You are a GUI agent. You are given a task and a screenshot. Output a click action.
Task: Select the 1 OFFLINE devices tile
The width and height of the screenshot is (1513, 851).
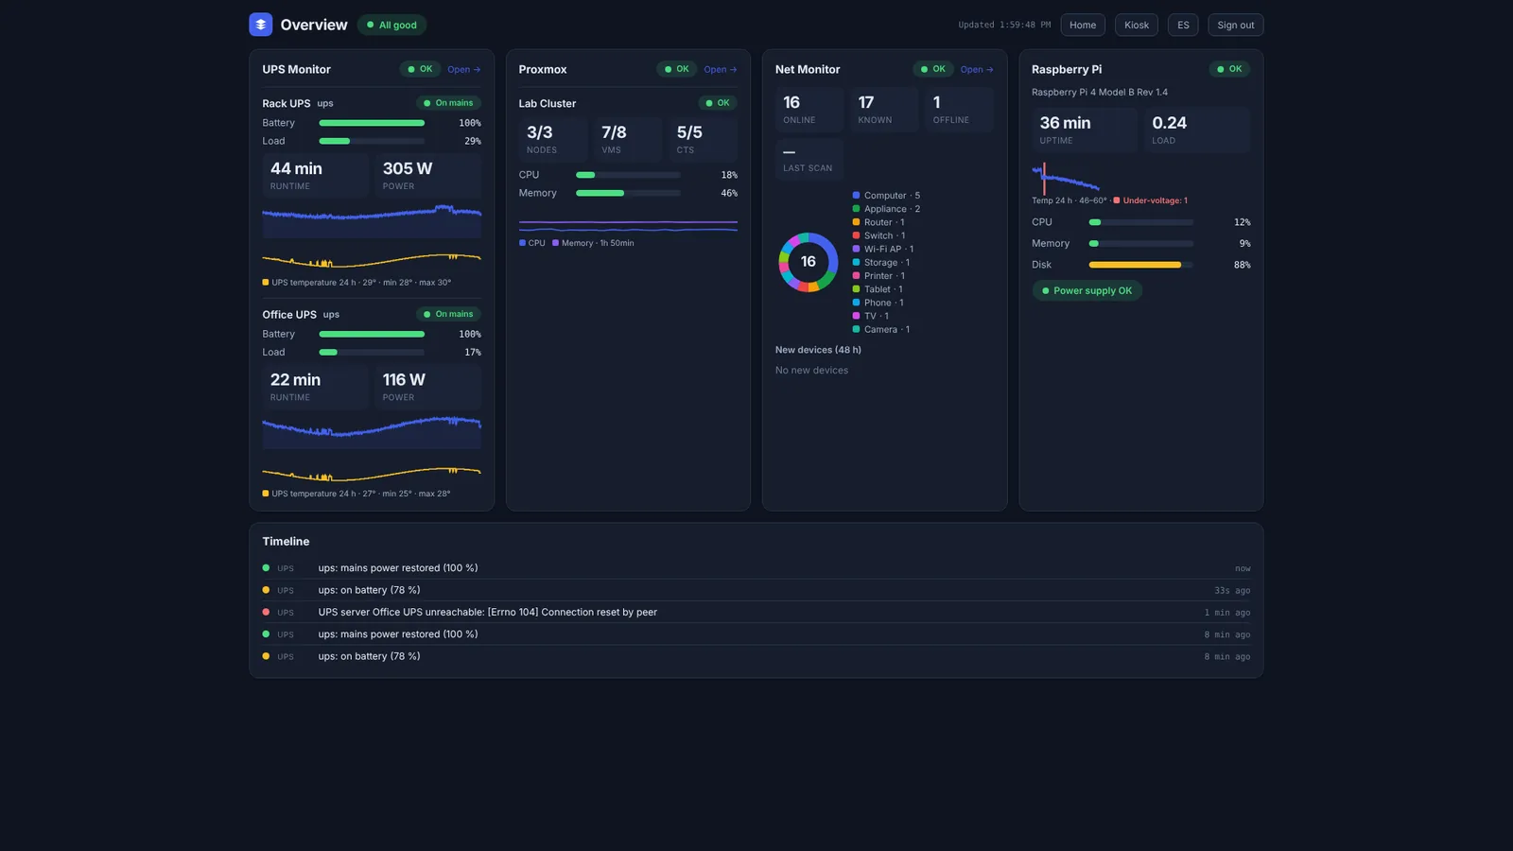click(959, 109)
